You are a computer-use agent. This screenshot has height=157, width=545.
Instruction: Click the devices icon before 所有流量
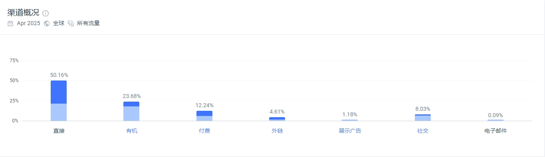point(71,24)
